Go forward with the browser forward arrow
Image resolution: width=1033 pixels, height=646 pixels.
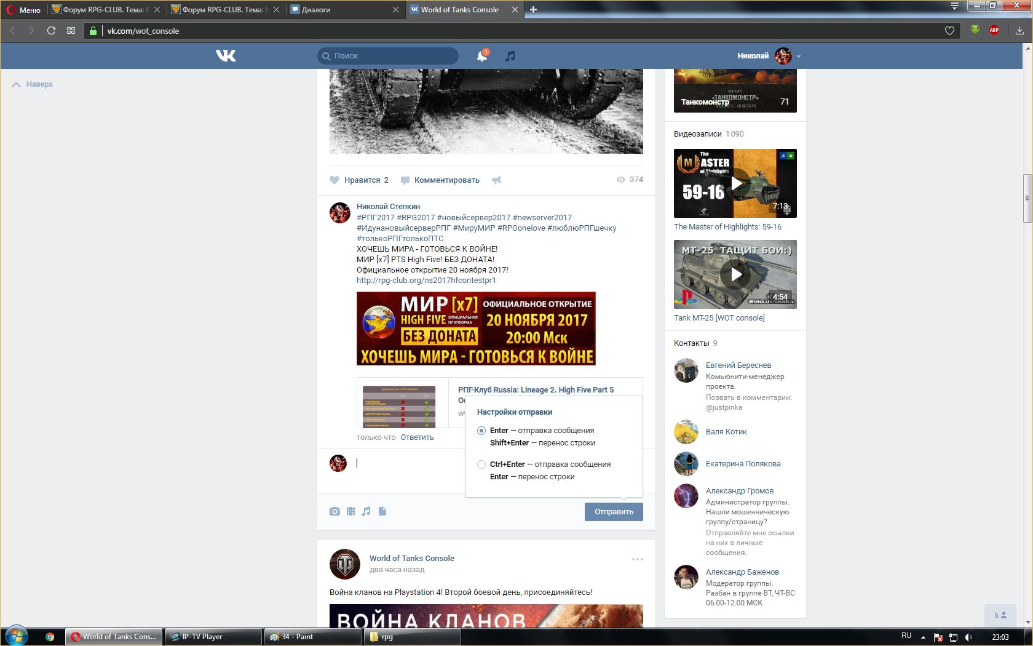click(31, 31)
